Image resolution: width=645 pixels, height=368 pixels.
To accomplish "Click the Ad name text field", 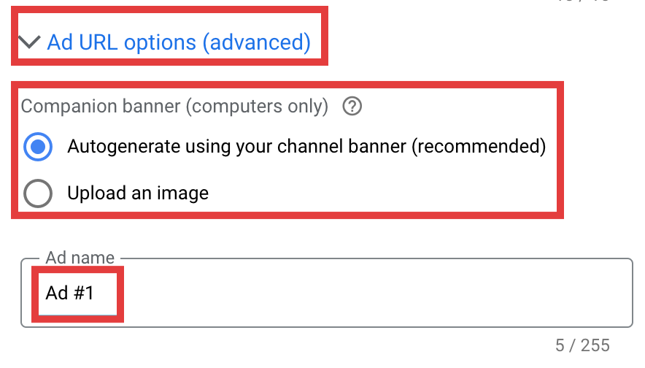I will tap(327, 293).
